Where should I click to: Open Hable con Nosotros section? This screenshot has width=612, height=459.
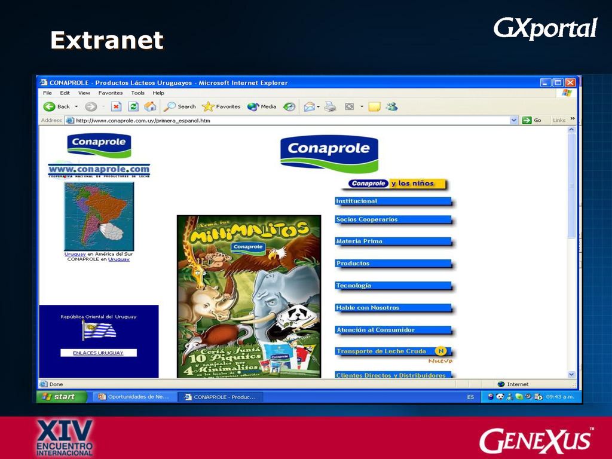393,308
